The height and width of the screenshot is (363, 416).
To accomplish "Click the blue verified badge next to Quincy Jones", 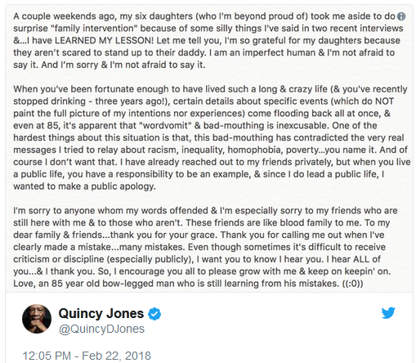I will [x=154, y=314].
